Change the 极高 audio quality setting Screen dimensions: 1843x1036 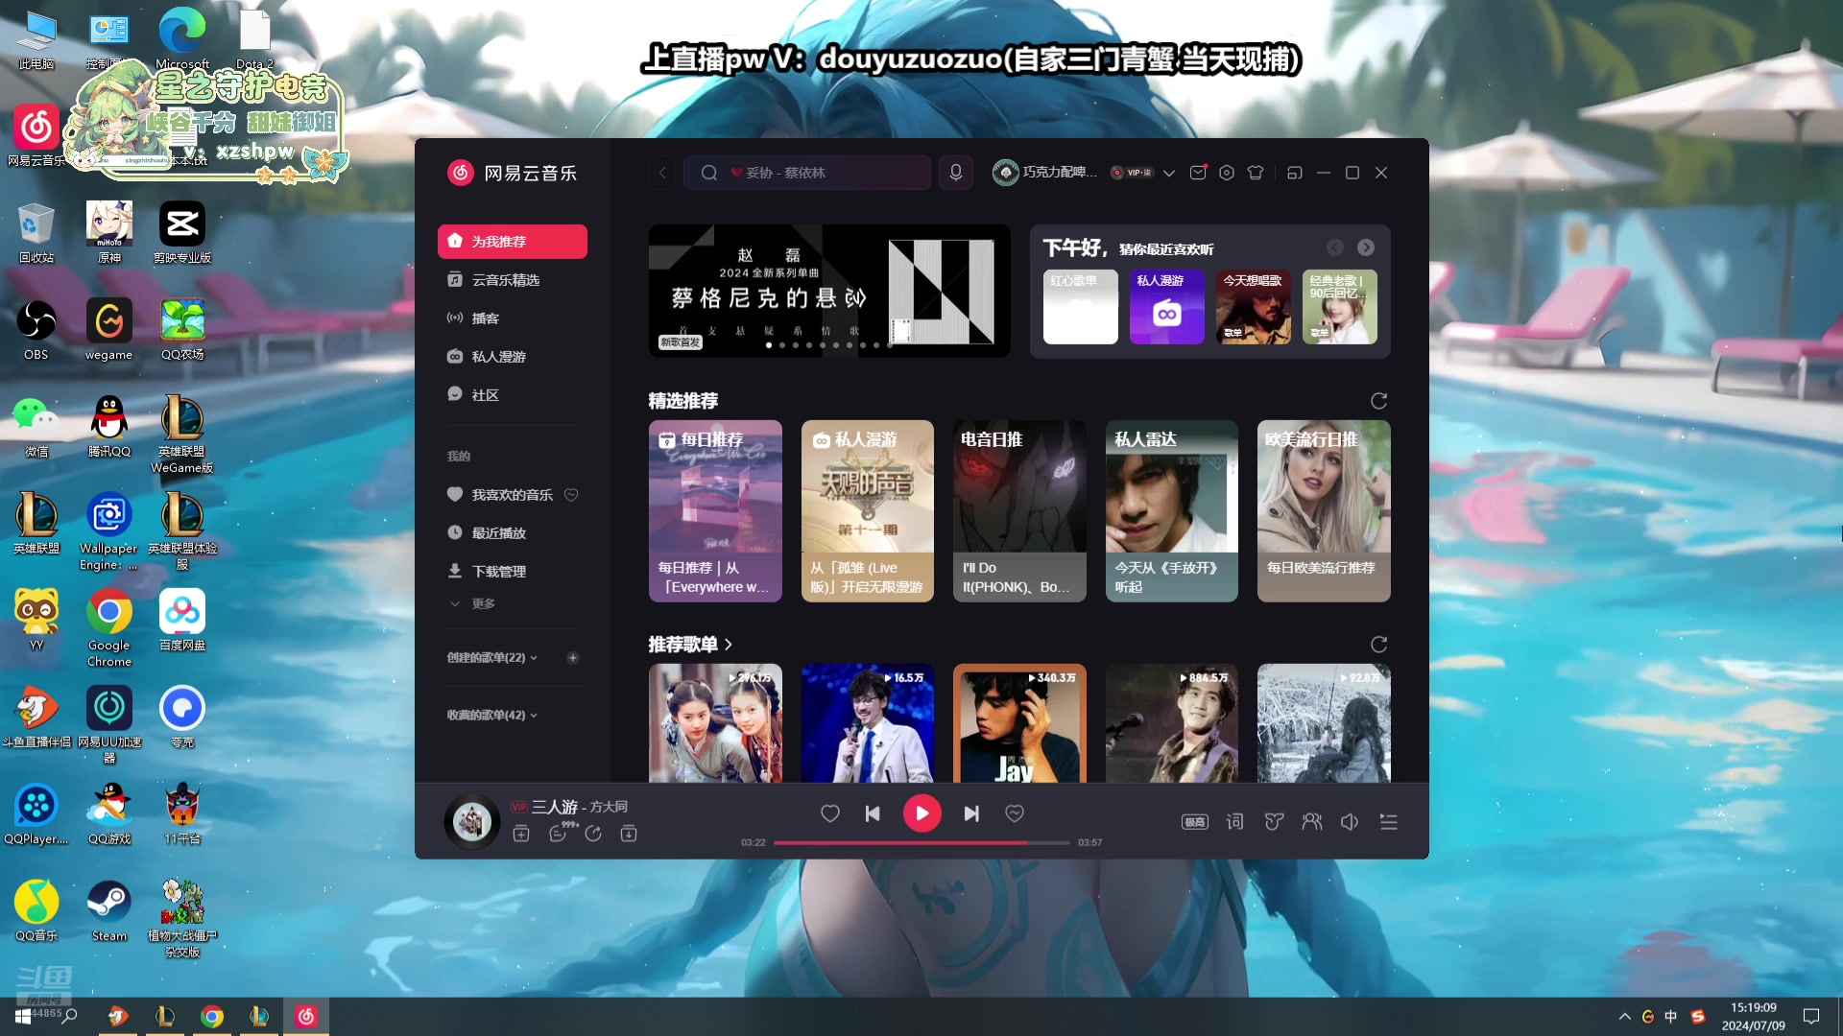click(x=1195, y=822)
